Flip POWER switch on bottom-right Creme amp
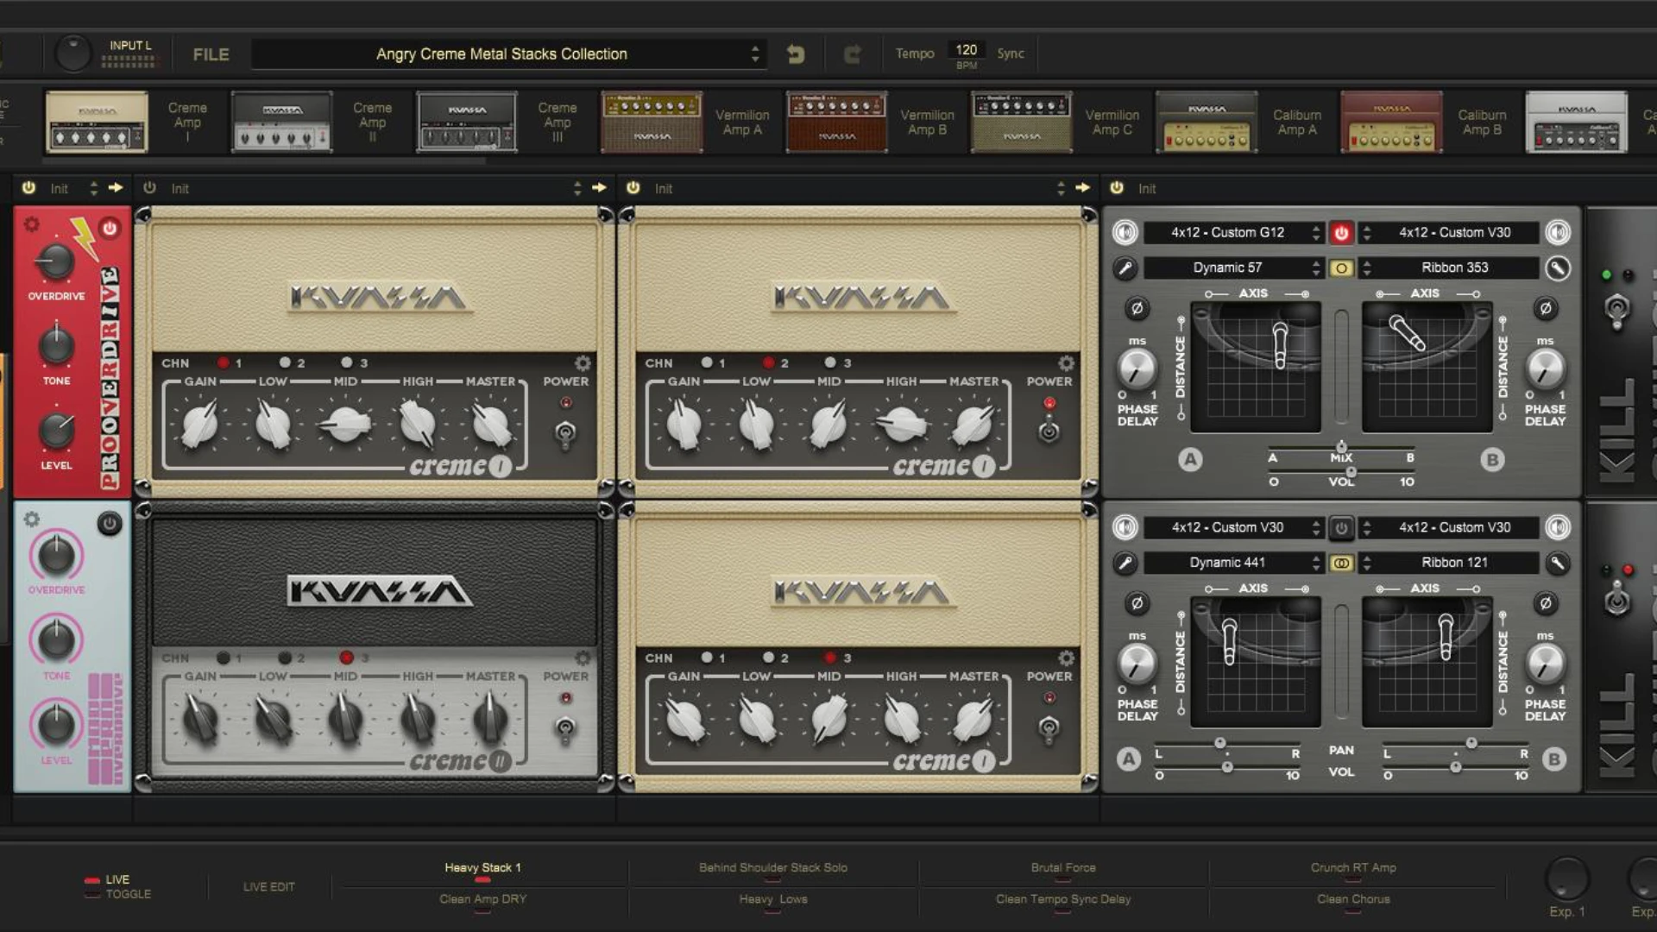Screen dimensions: 1657x932 [x=1049, y=729]
